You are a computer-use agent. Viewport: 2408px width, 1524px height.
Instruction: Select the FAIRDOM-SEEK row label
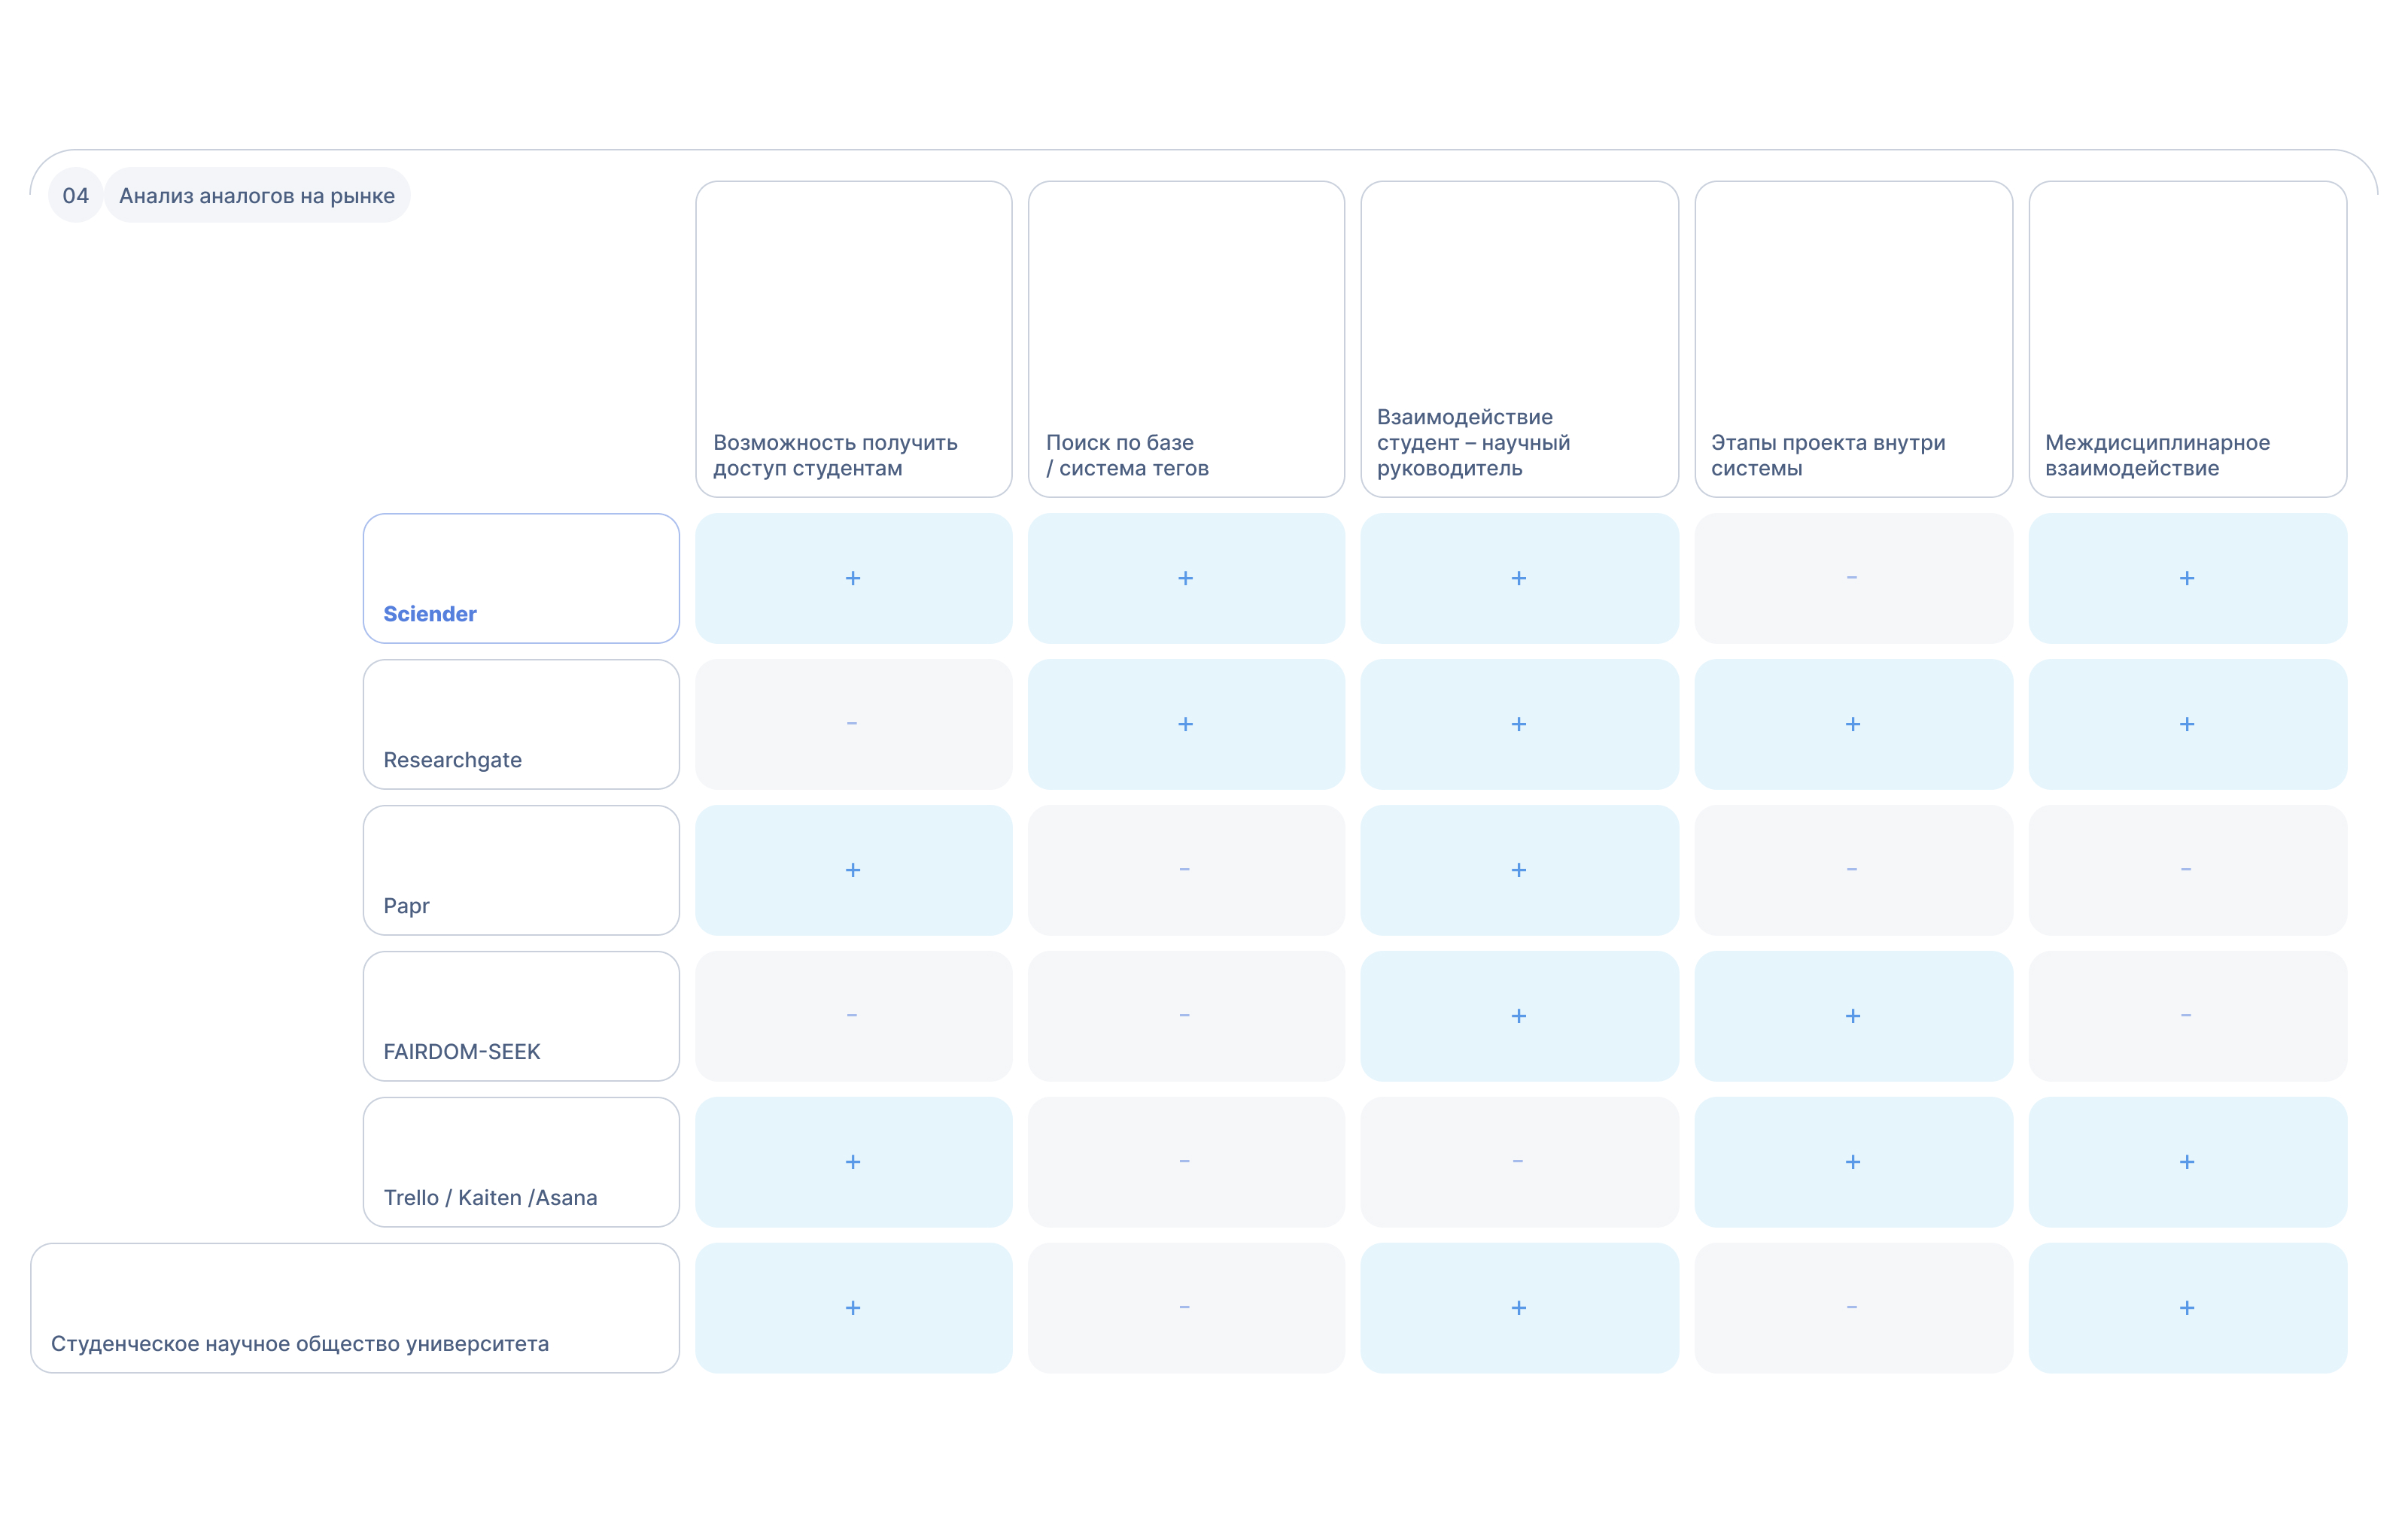click(x=521, y=1016)
